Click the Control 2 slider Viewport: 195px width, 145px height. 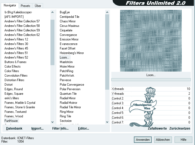[151, 98]
